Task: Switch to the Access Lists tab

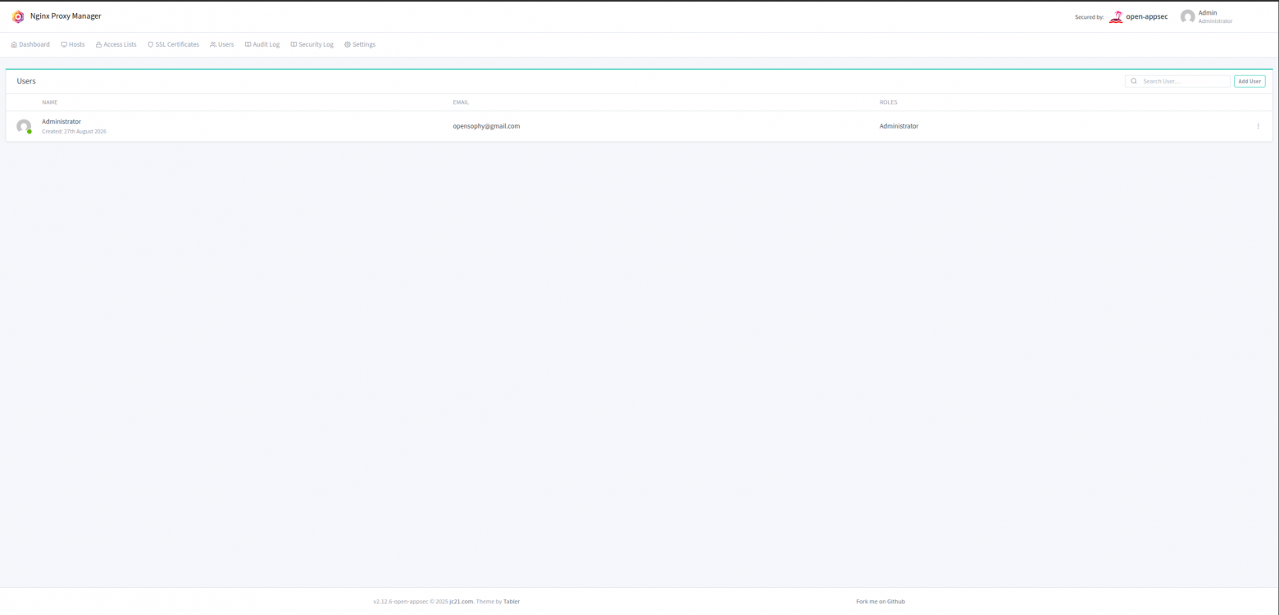Action: pyautogui.click(x=116, y=44)
